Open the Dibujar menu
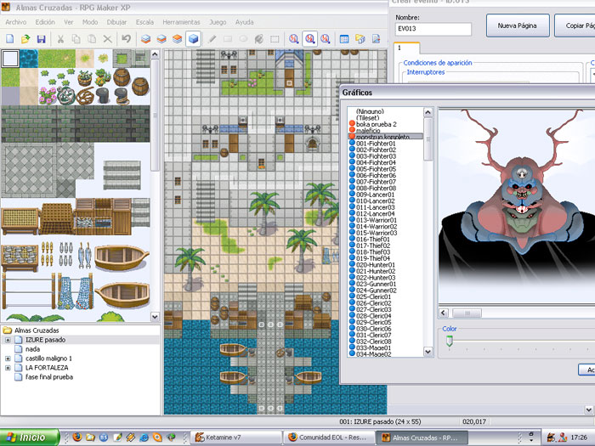The width and height of the screenshot is (595, 446). [117, 22]
